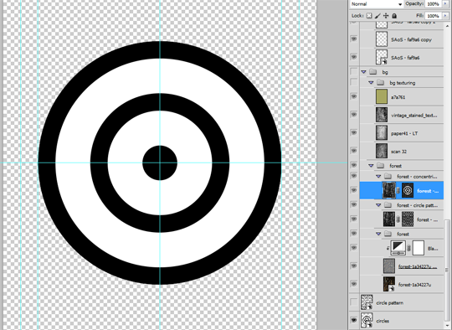Click thumbnail of SAoS - faf9a6 copy layer
Viewport: 452px width, 330px height.
coord(382,39)
